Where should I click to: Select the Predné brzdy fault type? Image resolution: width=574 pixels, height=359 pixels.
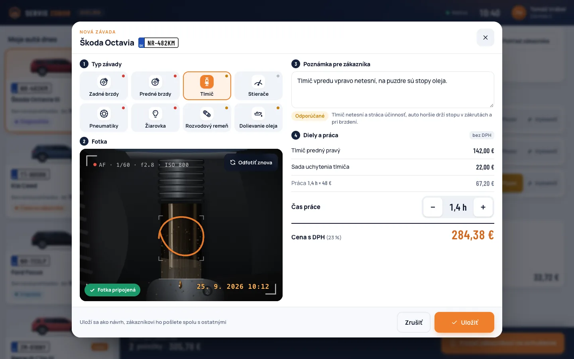[155, 86]
